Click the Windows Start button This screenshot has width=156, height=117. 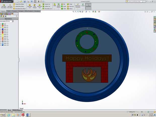(x=3, y=115)
